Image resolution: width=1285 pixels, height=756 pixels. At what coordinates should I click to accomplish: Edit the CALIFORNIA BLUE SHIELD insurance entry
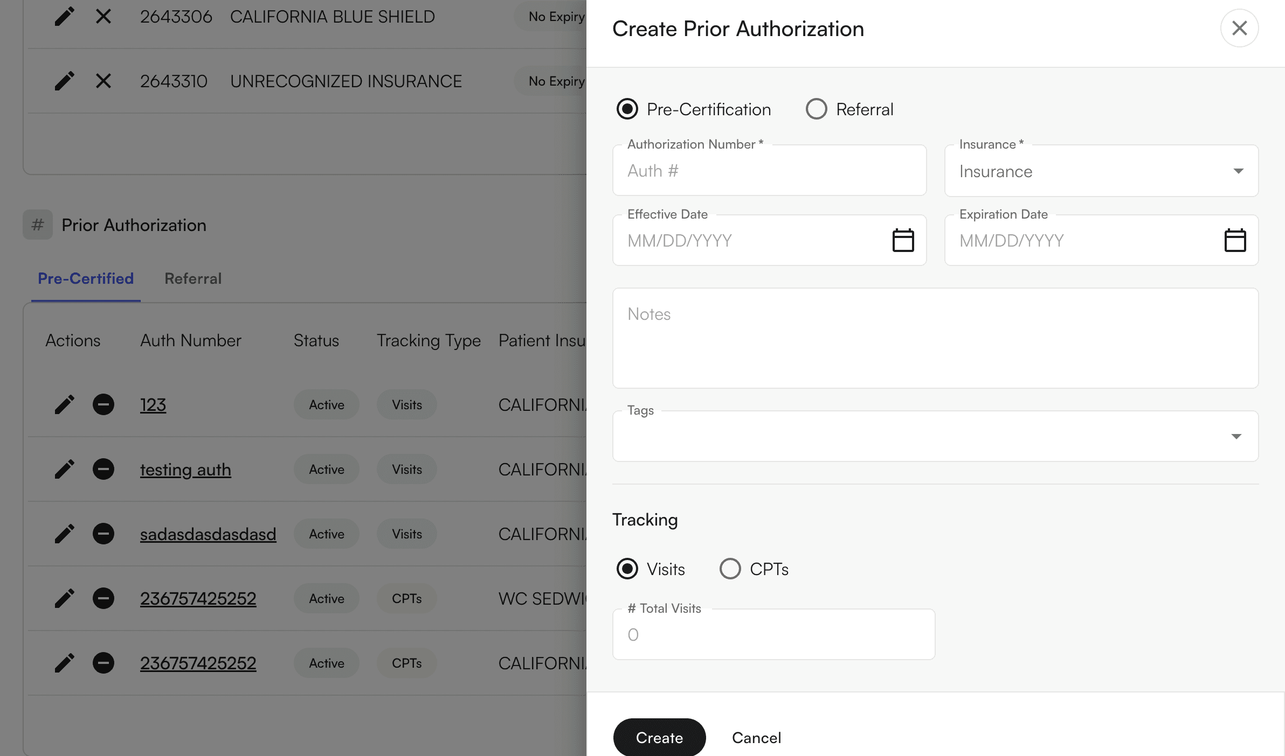(x=64, y=17)
